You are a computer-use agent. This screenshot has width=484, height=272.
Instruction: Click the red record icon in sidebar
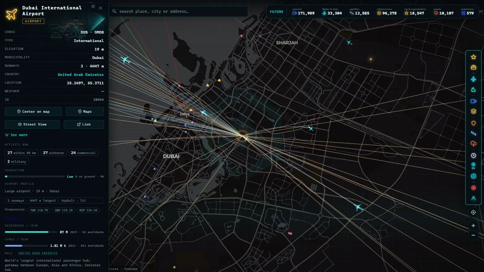pos(473,188)
